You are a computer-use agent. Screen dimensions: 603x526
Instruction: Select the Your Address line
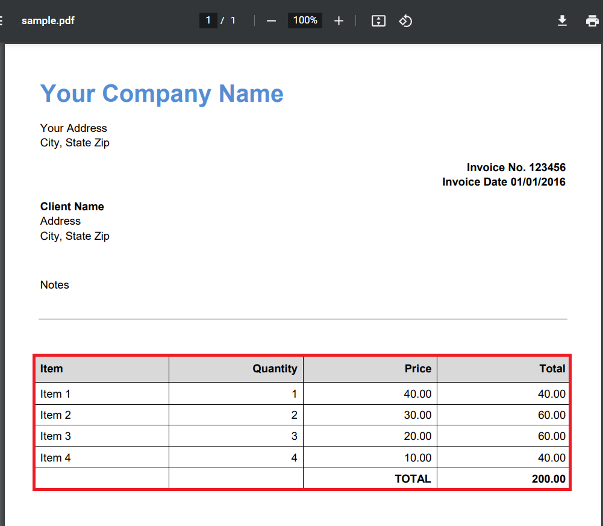click(73, 128)
